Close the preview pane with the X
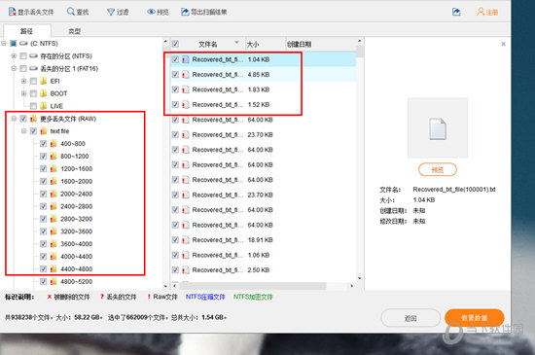Image resolution: width=535 pixels, height=355 pixels. [503, 44]
